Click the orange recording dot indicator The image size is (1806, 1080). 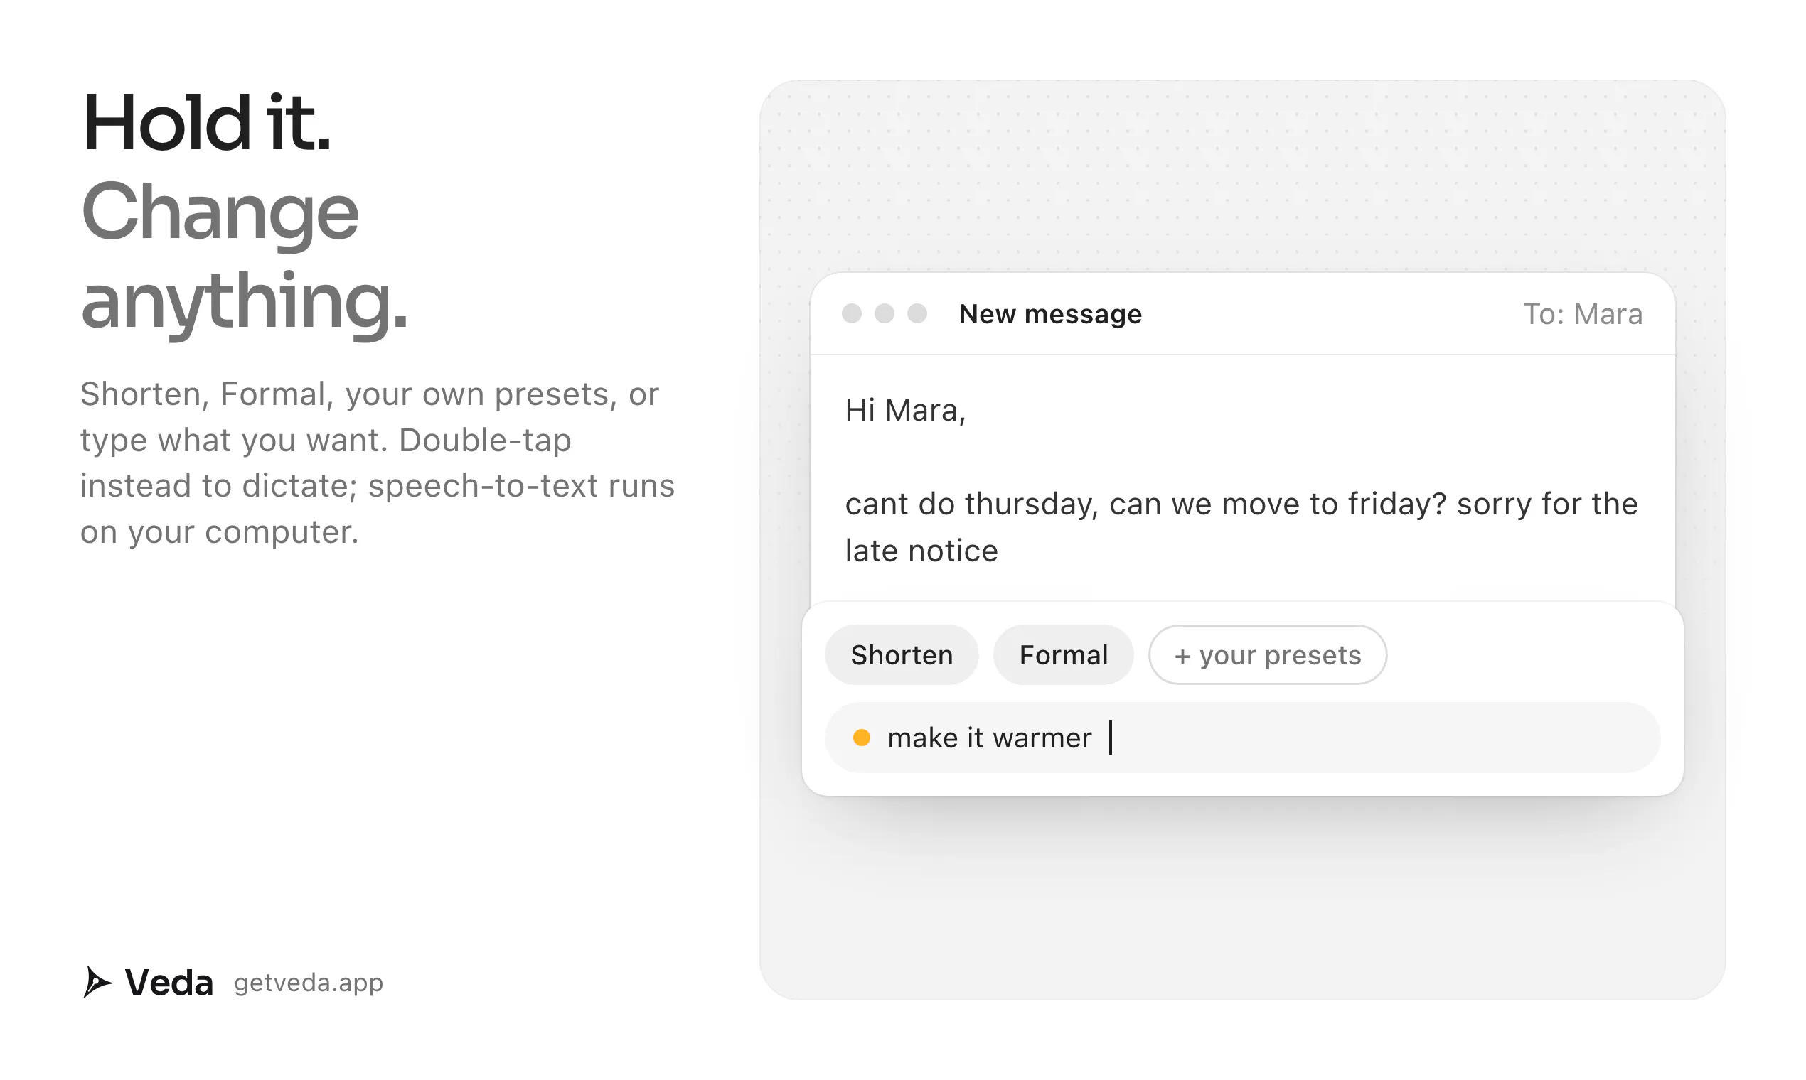tap(862, 738)
